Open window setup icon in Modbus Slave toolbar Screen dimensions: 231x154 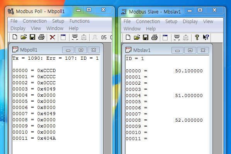[x=165, y=37]
